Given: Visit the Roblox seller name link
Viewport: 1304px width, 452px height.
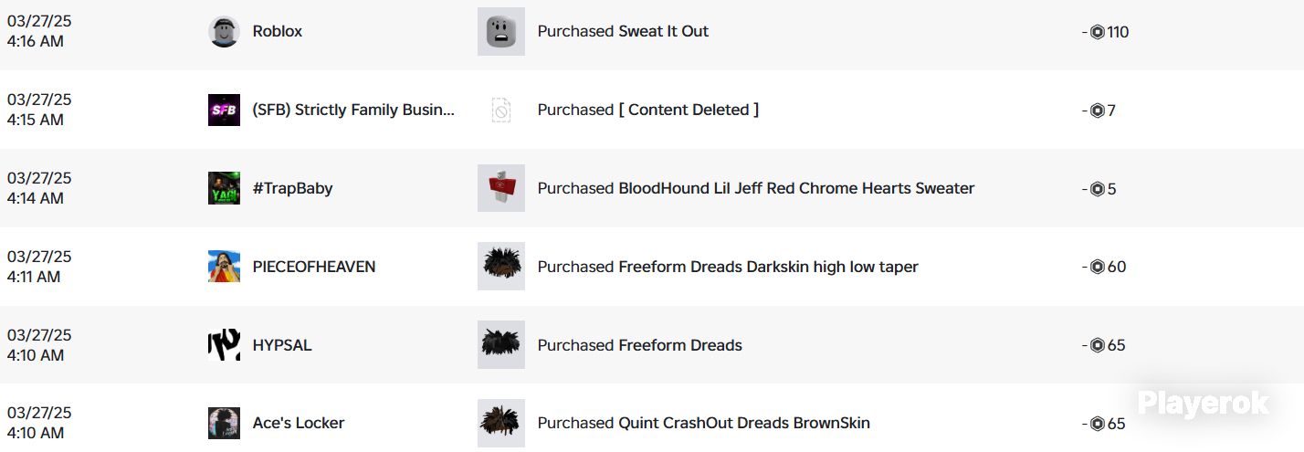Looking at the screenshot, I should (278, 31).
